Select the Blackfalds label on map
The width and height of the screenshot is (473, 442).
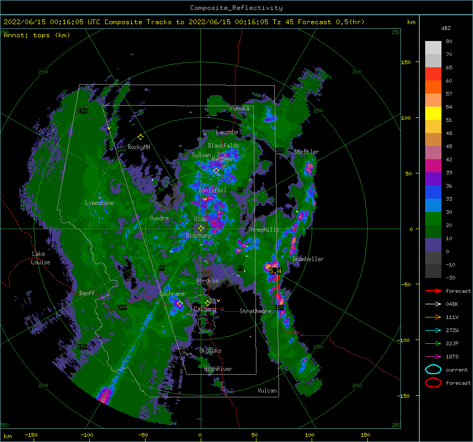coord(223,146)
